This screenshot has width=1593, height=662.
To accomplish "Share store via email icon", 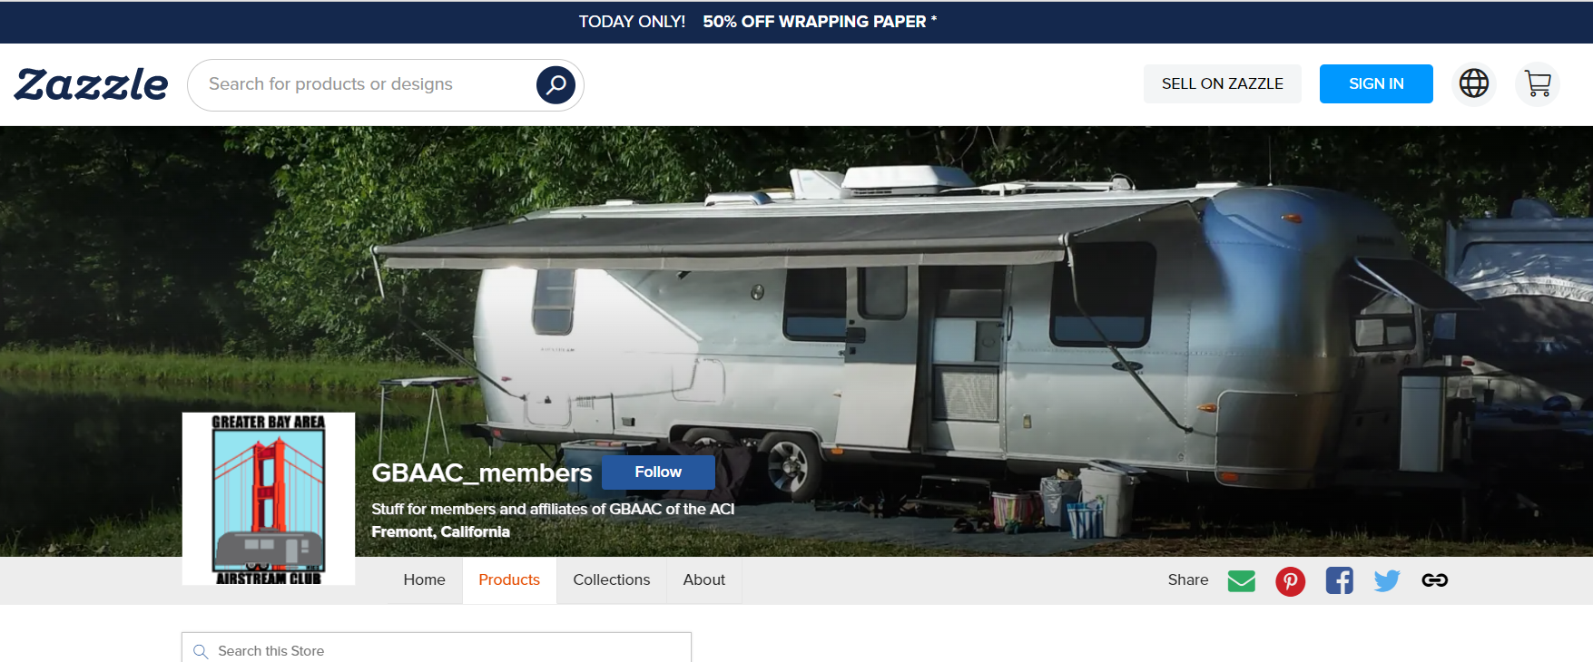I will pos(1241,580).
